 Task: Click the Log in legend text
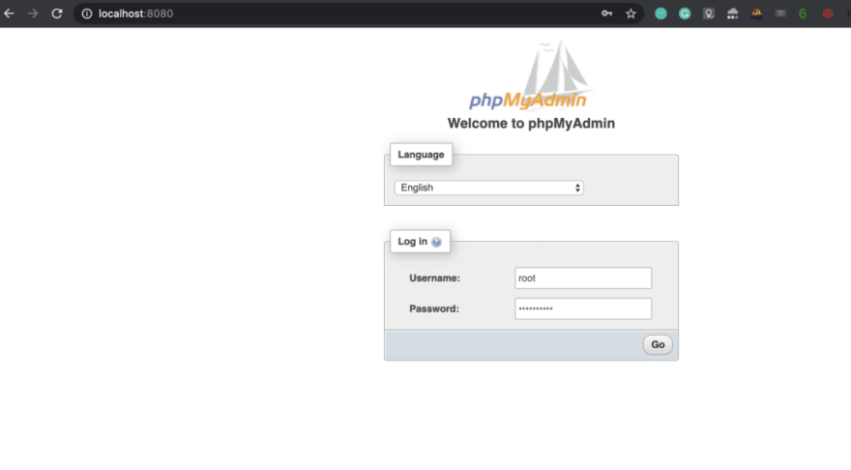point(413,242)
